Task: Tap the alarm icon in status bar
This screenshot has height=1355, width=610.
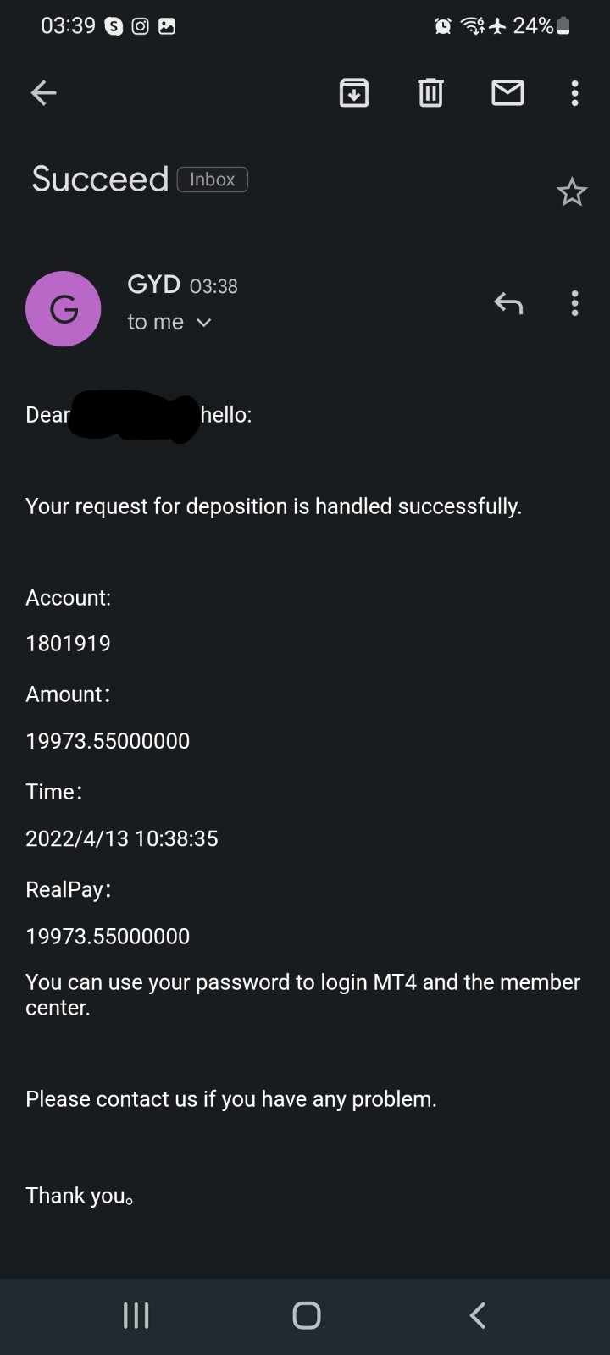Action: point(442,26)
